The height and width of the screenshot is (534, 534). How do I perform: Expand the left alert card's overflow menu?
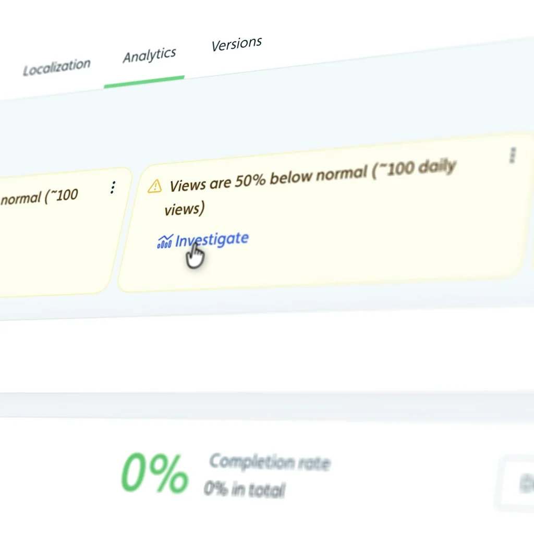(112, 188)
